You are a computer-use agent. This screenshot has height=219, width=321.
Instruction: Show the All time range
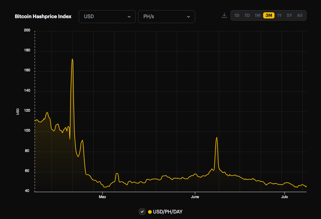300,15
